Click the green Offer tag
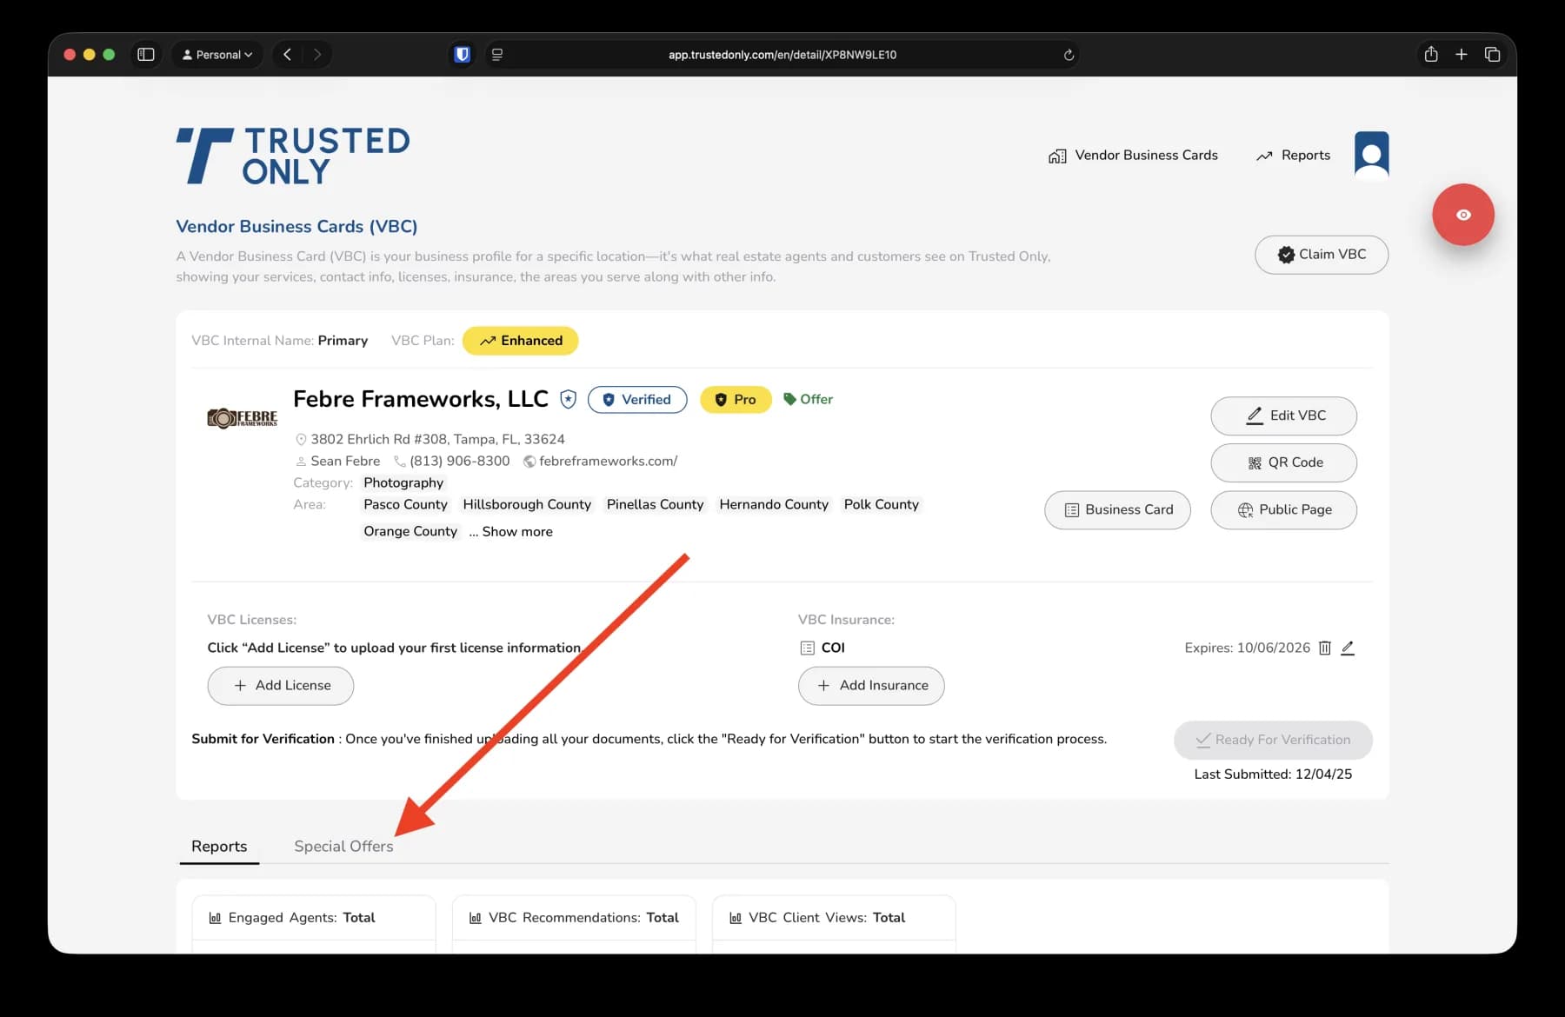1565x1017 pixels. point(808,399)
